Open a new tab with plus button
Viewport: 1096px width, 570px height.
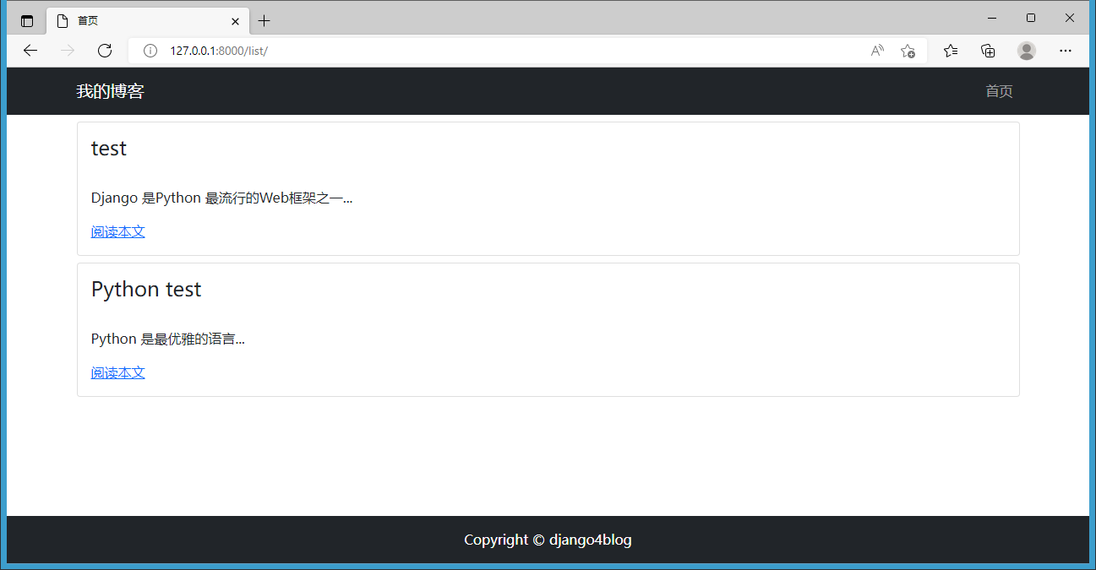[264, 21]
